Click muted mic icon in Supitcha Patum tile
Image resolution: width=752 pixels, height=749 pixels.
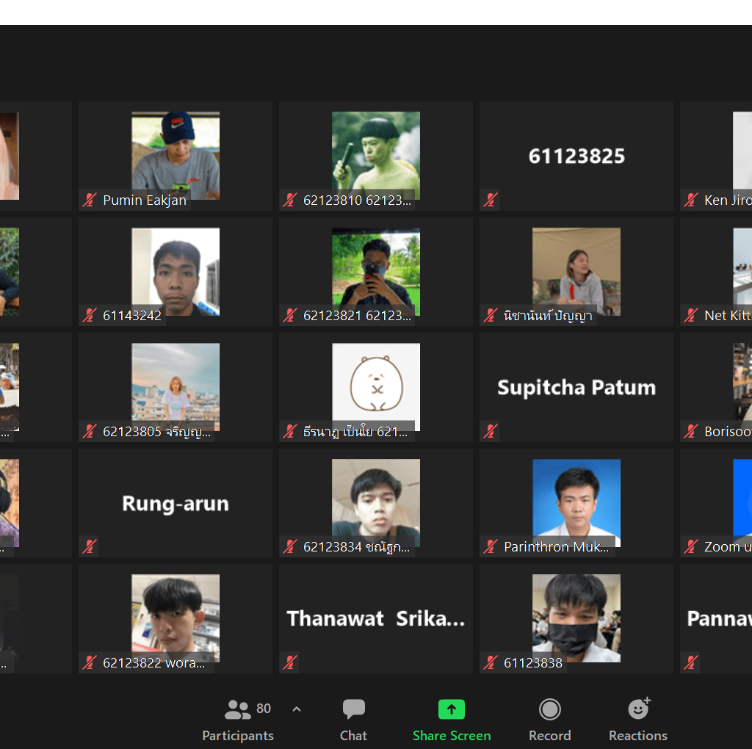click(490, 431)
